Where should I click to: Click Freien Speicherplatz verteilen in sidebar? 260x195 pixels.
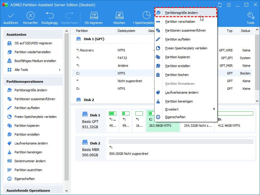[33, 117]
